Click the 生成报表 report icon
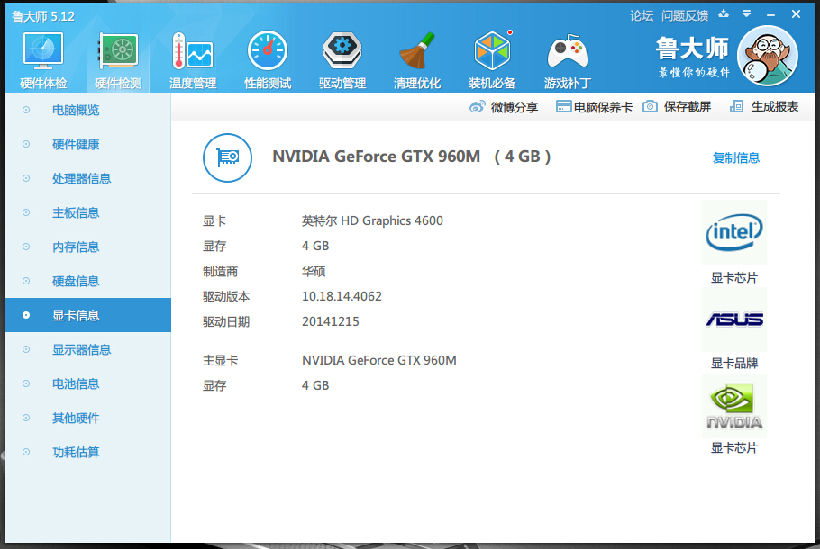The width and height of the screenshot is (820, 549). tap(736, 106)
